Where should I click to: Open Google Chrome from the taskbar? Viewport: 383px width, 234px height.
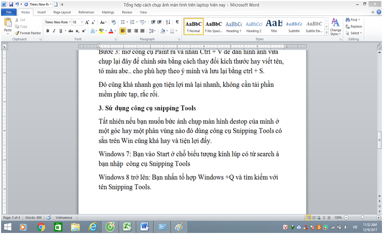41,227
